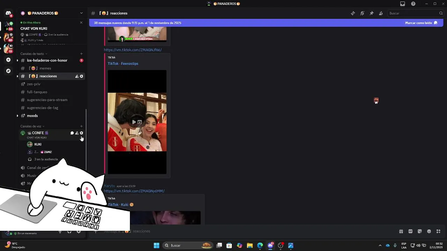Invite people to reacciones channel icon
The image size is (447, 251).
77,76
